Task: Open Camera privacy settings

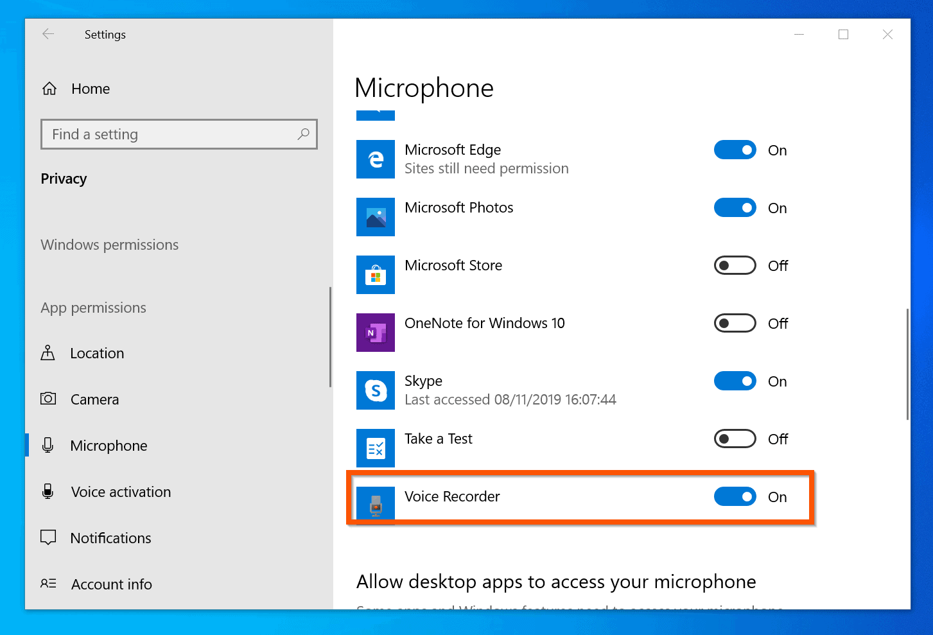Action: 94,399
